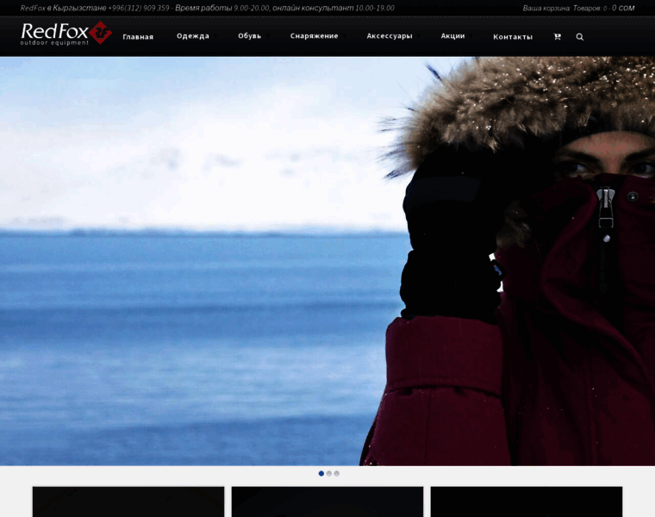Open the Обувь menu
Viewport: 655px width, 517px height.
click(250, 36)
